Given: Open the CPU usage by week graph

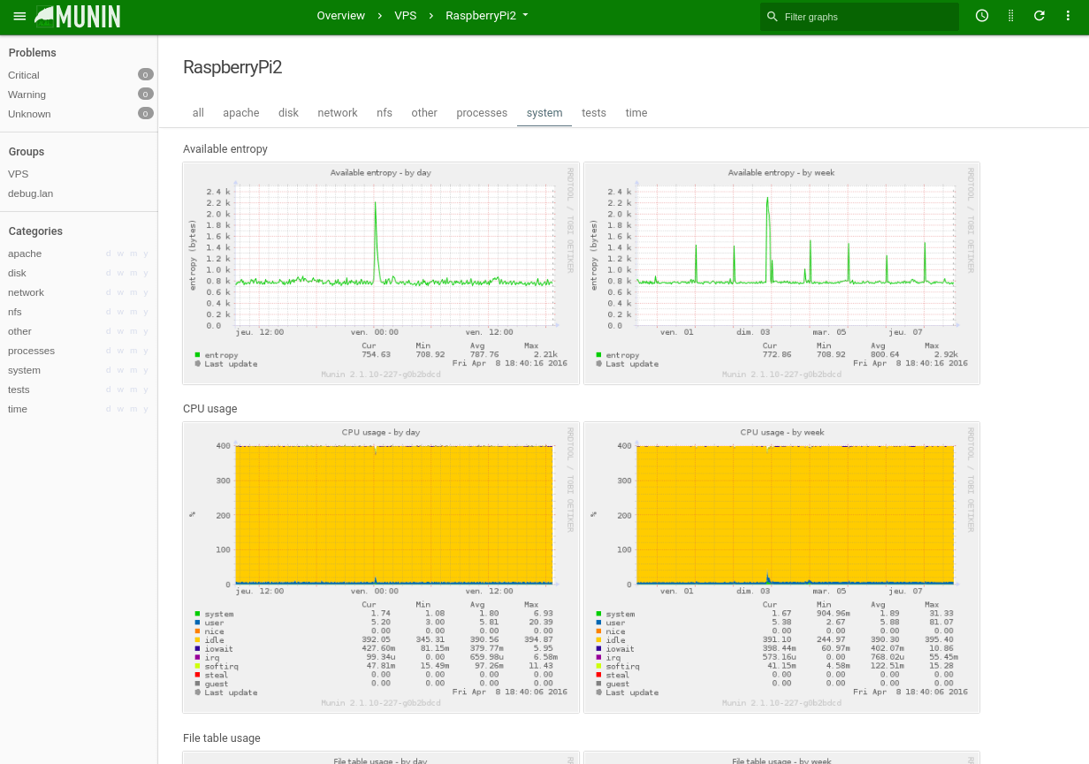Looking at the screenshot, I should (781, 567).
